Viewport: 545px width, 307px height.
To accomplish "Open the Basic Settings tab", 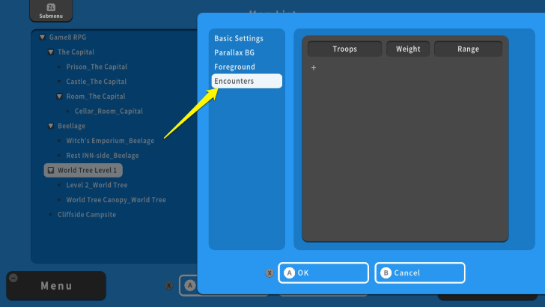I will pyautogui.click(x=239, y=38).
